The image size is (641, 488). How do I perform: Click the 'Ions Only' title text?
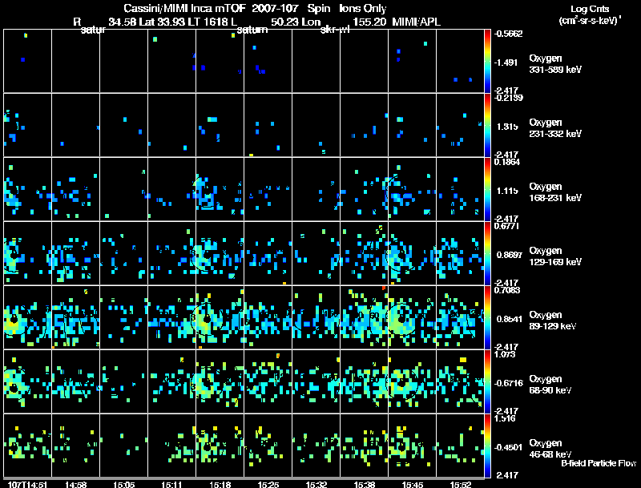(363, 9)
